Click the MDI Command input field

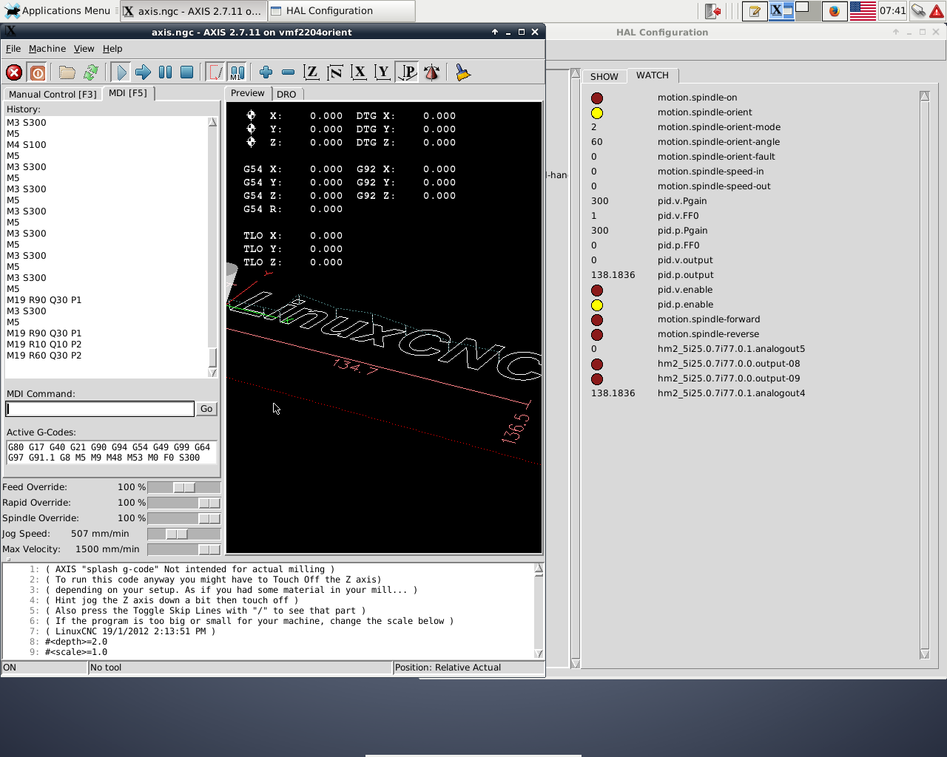(x=100, y=409)
